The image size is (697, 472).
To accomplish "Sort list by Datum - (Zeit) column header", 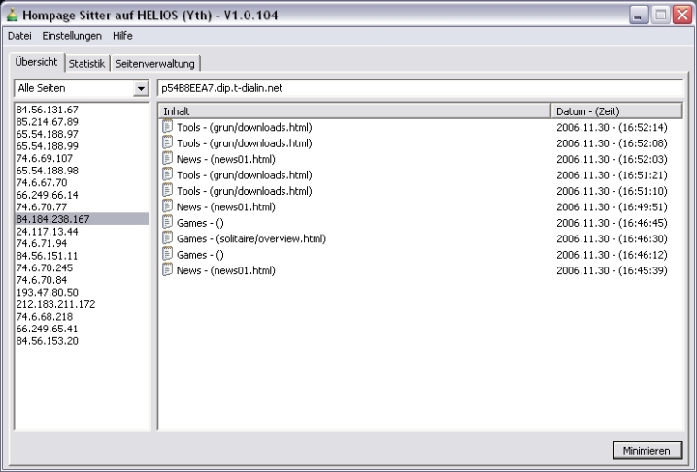I will (617, 111).
